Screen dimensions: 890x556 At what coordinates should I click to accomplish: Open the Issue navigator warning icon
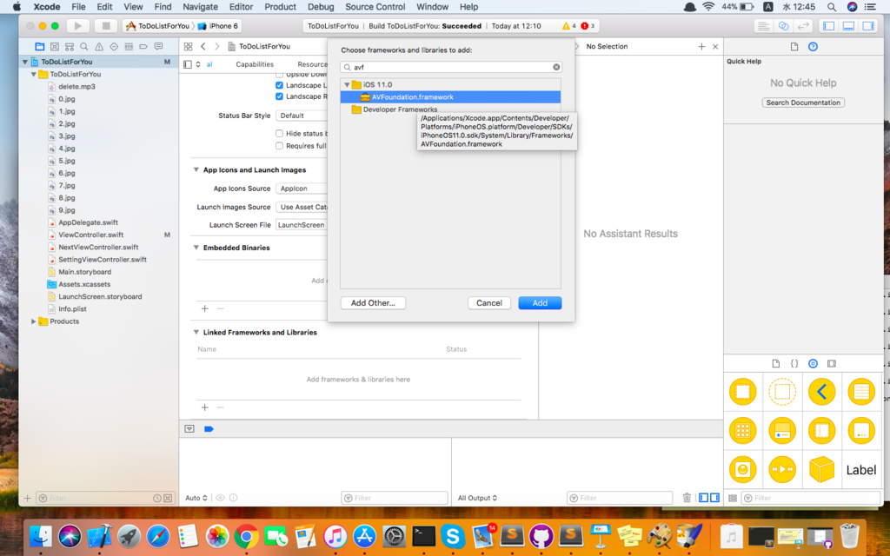point(99,47)
